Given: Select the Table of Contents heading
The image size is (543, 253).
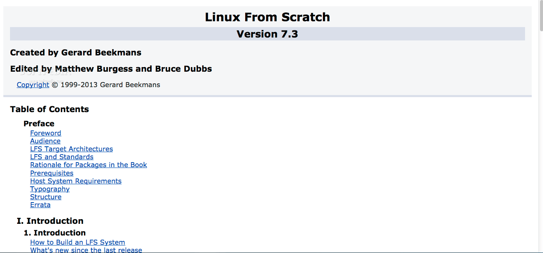Looking at the screenshot, I should [49, 109].
